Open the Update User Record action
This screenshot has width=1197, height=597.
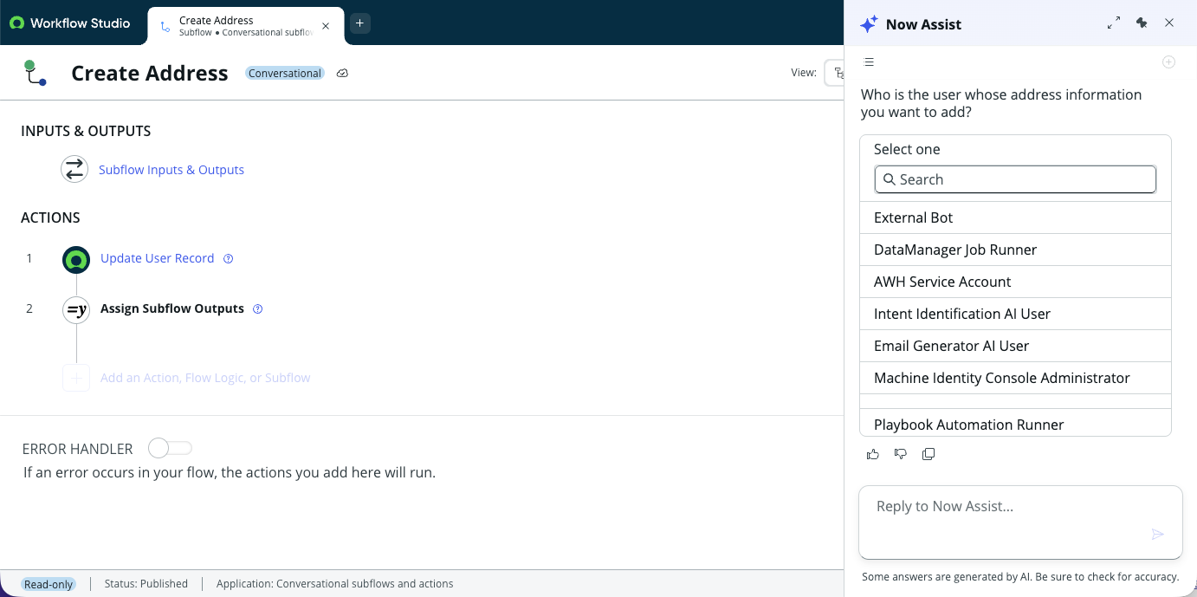pos(157,258)
